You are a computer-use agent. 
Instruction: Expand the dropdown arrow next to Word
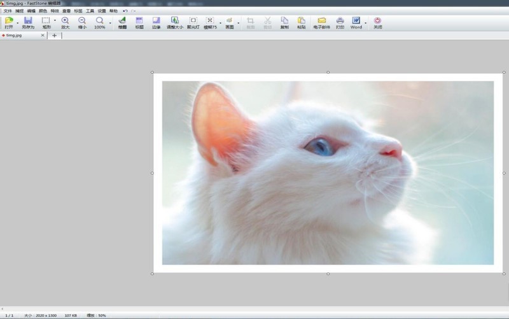(x=365, y=23)
